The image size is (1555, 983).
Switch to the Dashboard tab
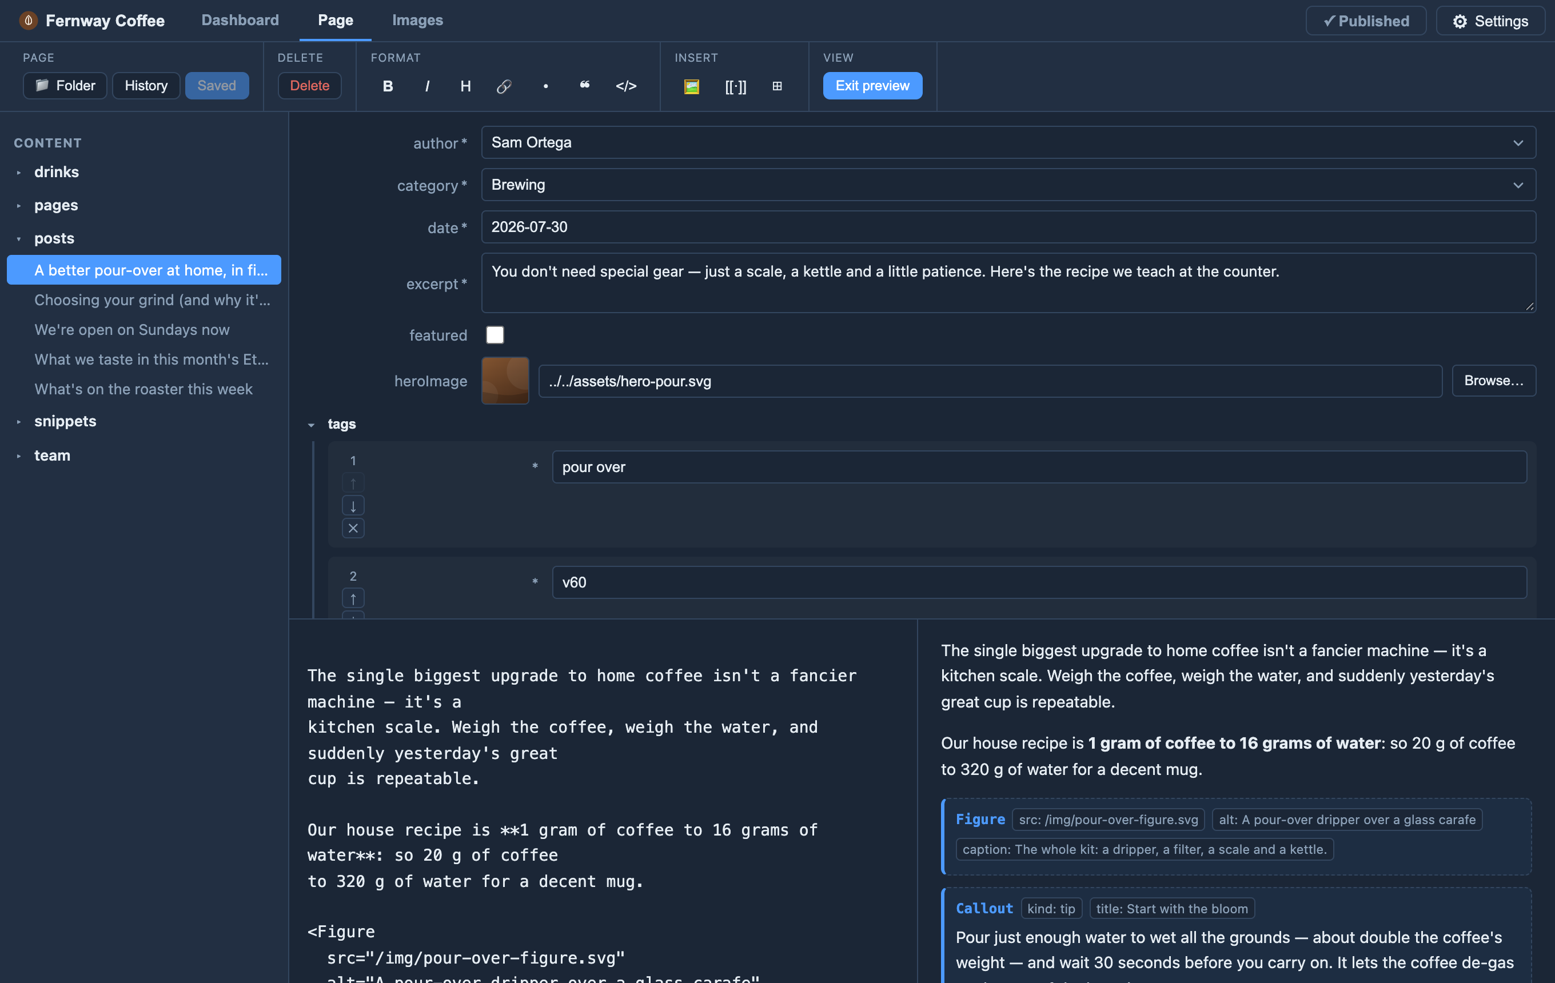pyautogui.click(x=240, y=20)
